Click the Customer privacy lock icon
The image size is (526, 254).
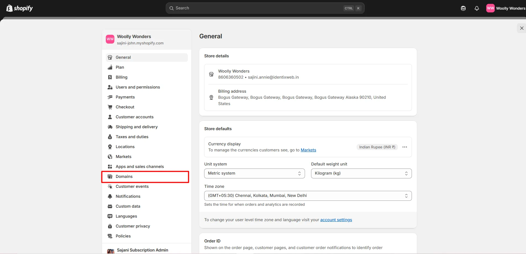[x=110, y=226]
